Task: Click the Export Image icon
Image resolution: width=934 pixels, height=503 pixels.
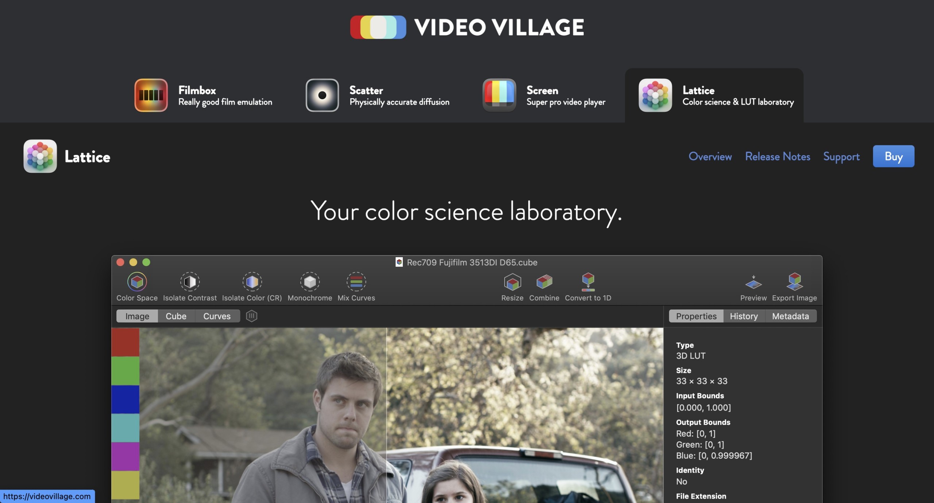Action: (794, 282)
